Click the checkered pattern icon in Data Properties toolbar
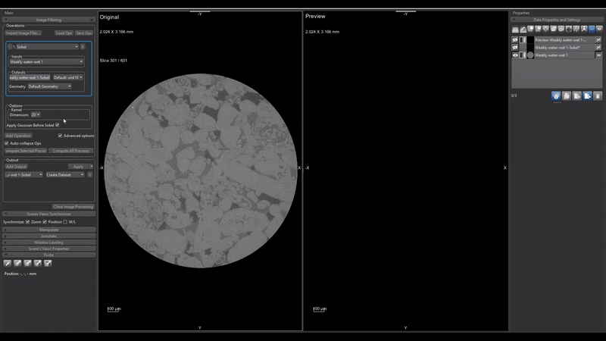 576,29
